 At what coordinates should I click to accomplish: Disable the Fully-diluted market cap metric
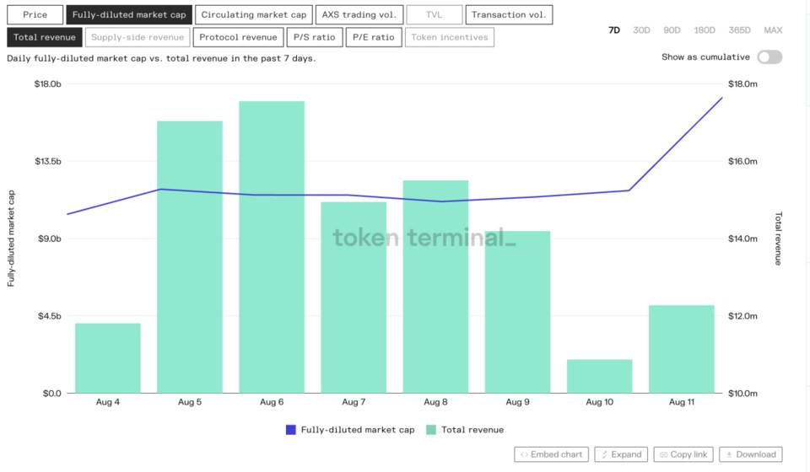[x=129, y=14]
